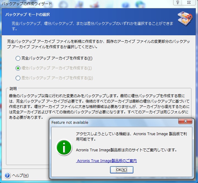The image size is (198, 183).
Task: Select the 完全バックアップ アーカイブを作成する radio button
Action: pyautogui.click(x=18, y=58)
